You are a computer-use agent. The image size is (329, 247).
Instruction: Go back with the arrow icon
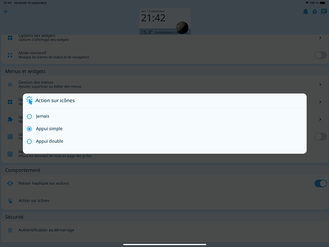6,11
